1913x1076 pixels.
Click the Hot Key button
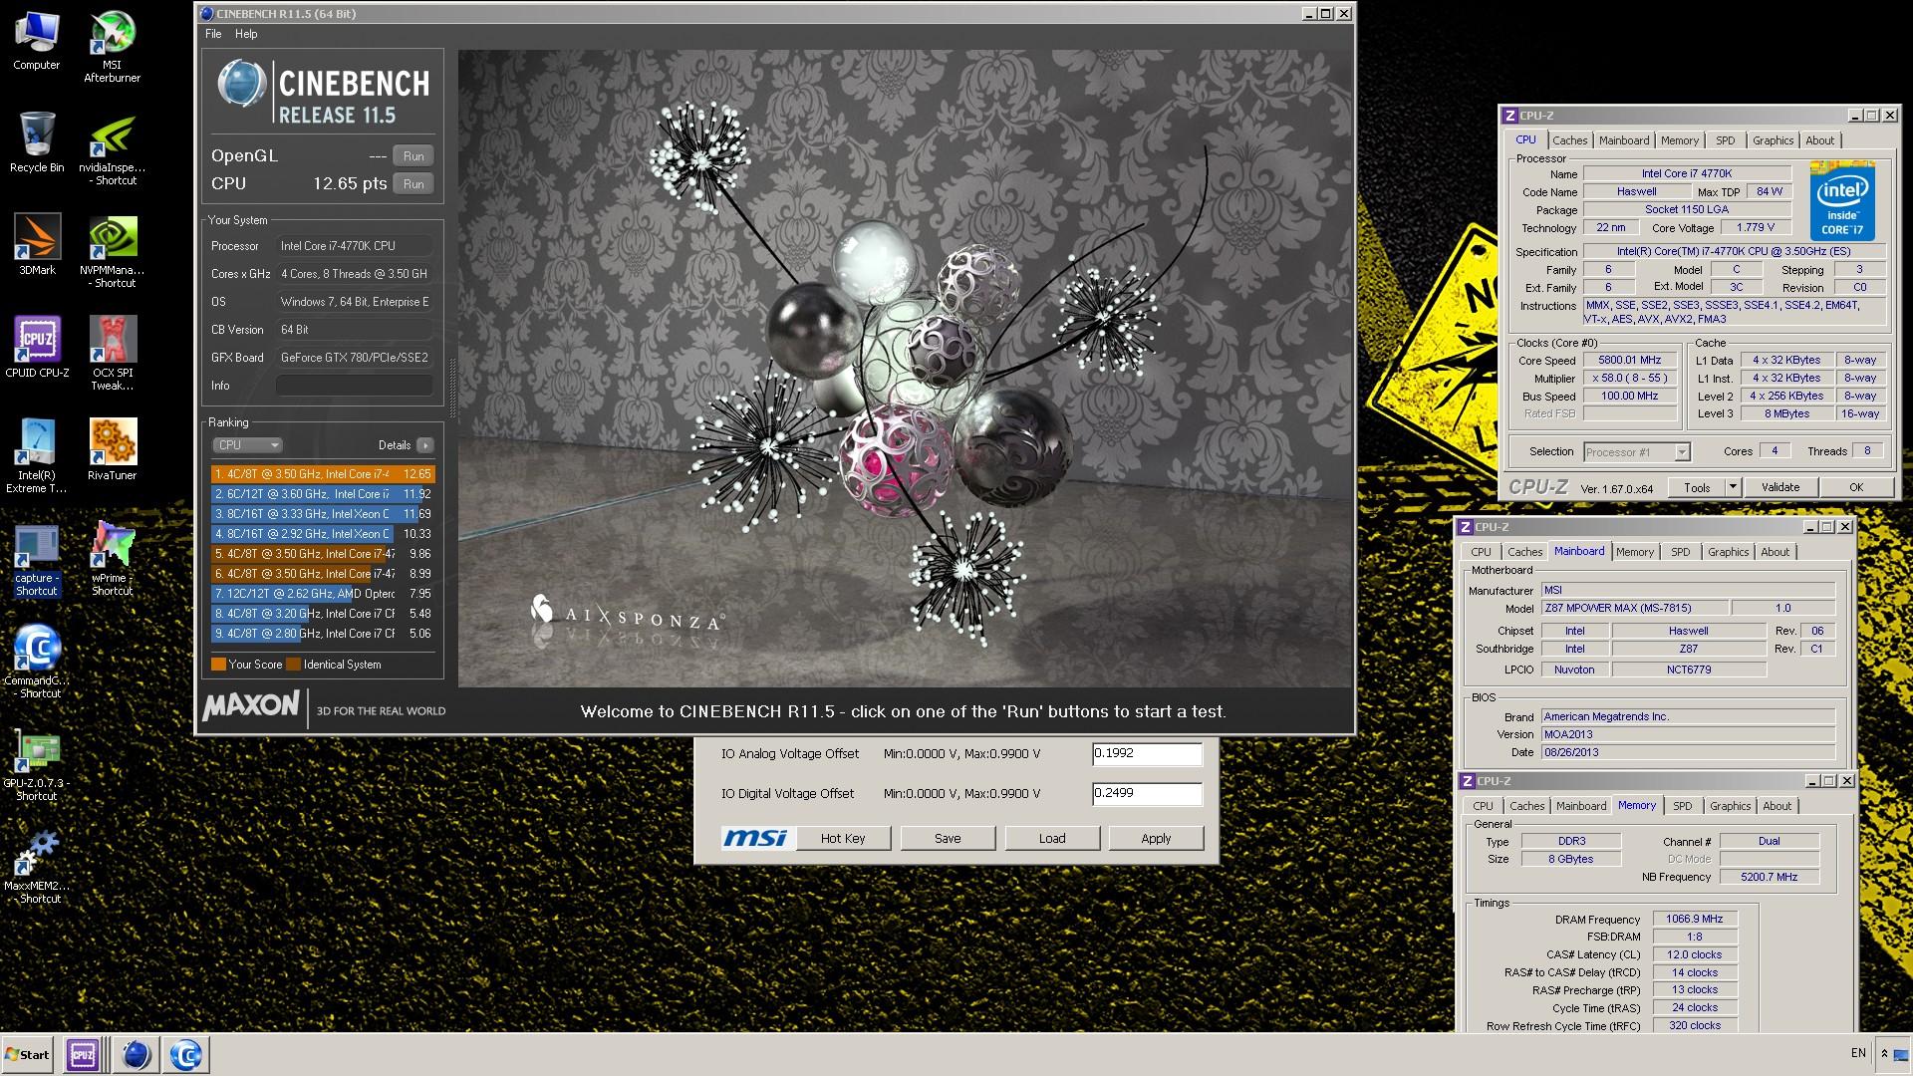click(843, 839)
